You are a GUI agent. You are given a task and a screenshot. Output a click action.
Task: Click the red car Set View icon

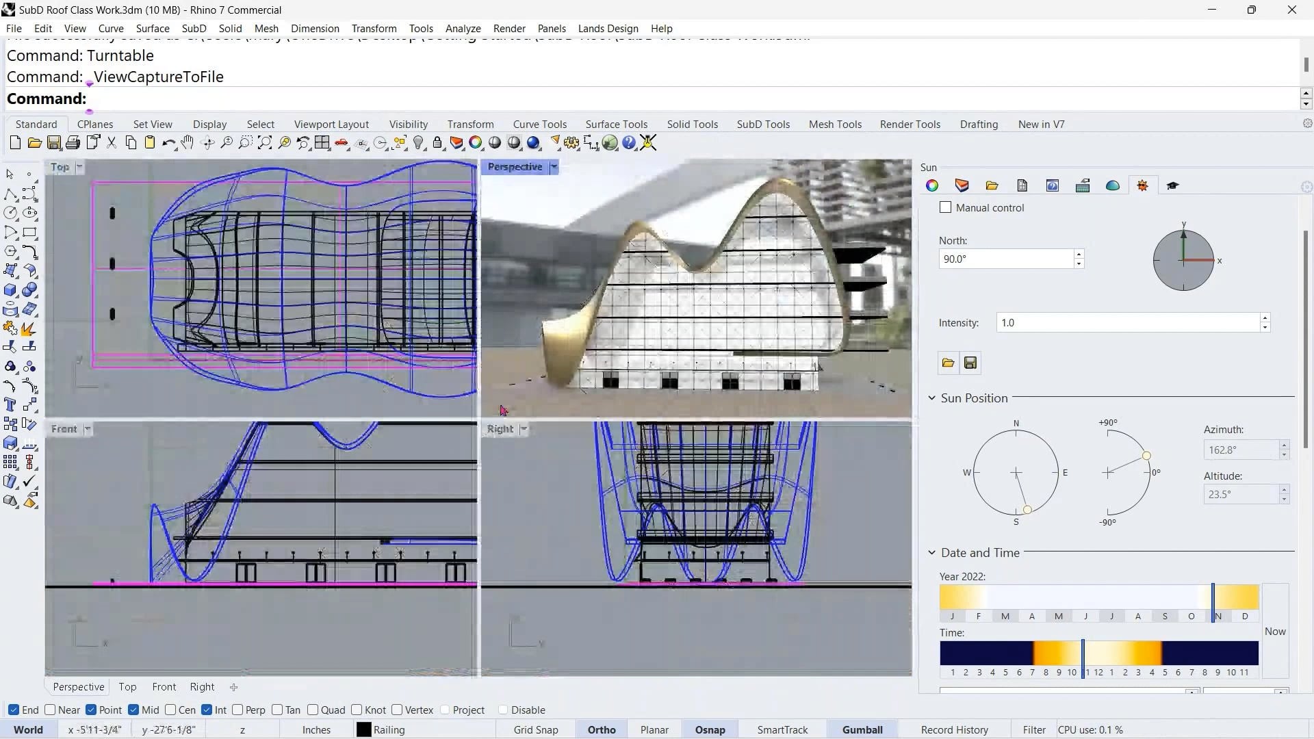[342, 143]
